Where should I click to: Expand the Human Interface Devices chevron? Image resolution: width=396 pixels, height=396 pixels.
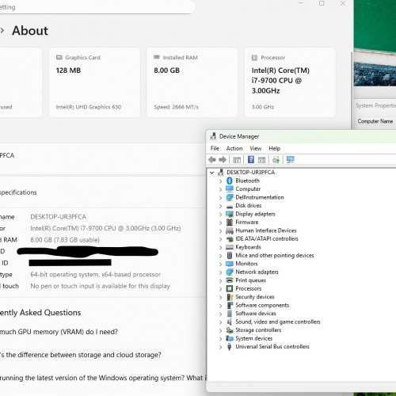pyautogui.click(x=221, y=230)
